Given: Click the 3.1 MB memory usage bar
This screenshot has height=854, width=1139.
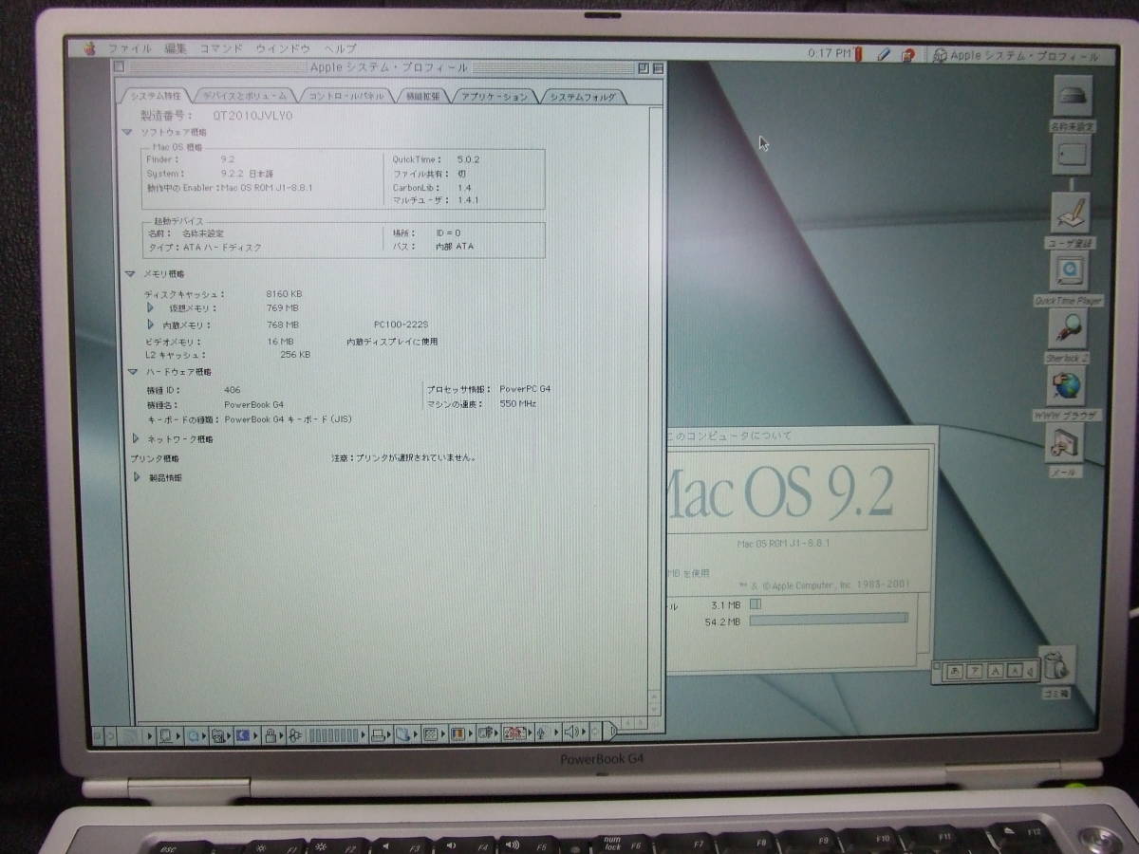Looking at the screenshot, I should [756, 603].
